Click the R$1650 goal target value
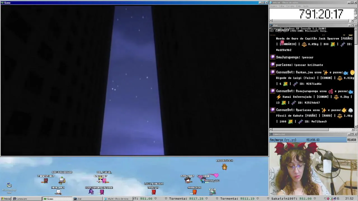Image resolution: width=358 pixels, height=201 pixels. (352, 140)
